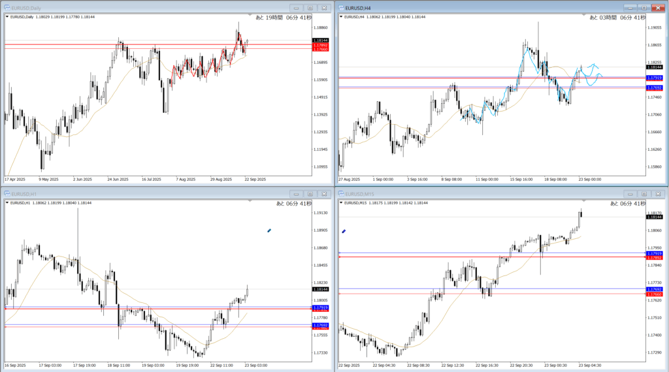
Task: Select the blue 1.17692 price label in M15 chart
Action: point(654,288)
